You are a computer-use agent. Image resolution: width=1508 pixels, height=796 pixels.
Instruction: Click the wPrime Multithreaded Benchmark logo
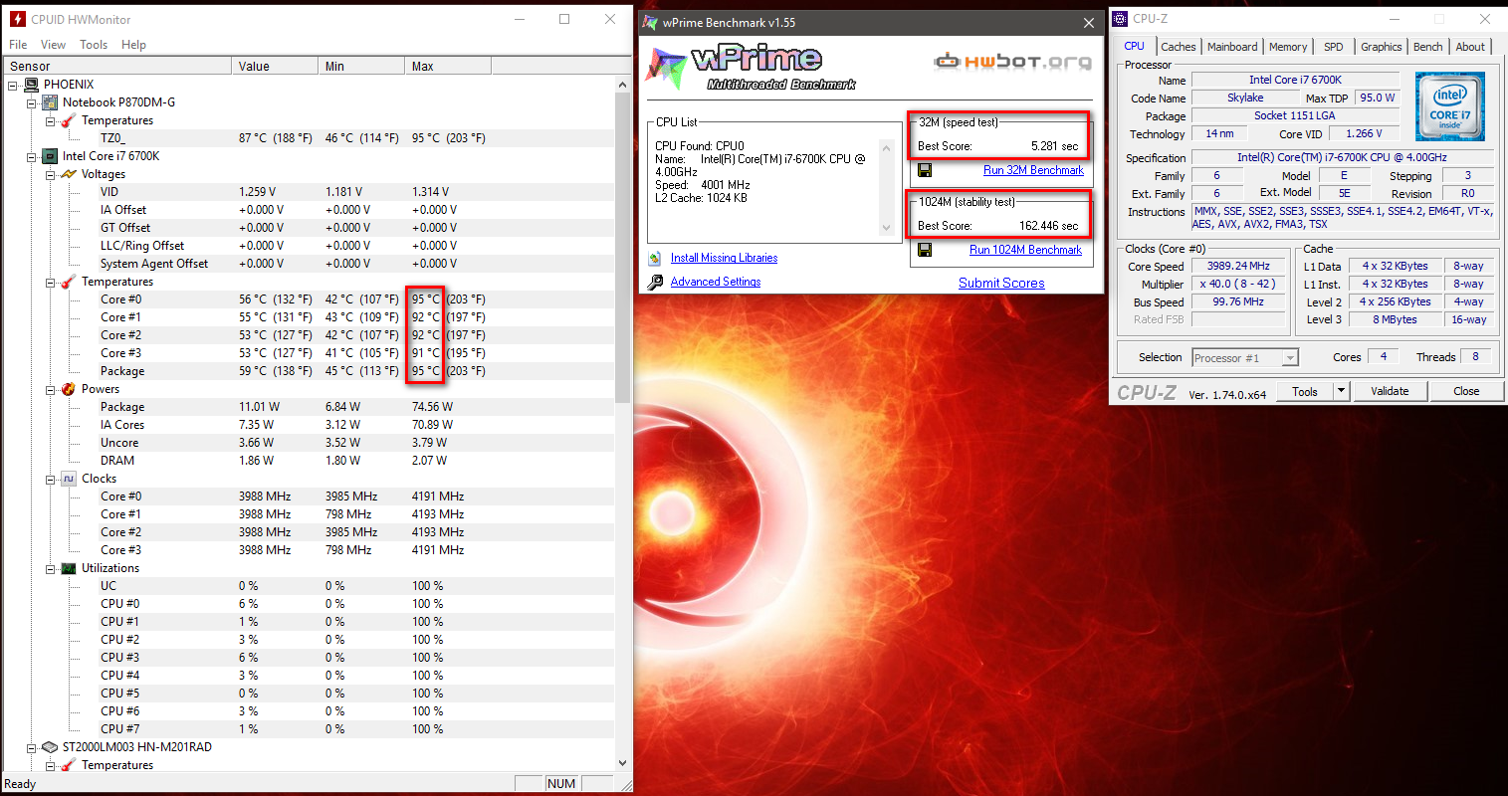click(752, 67)
